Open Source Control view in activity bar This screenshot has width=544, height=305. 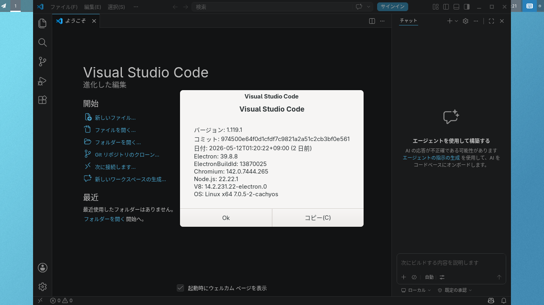43,62
